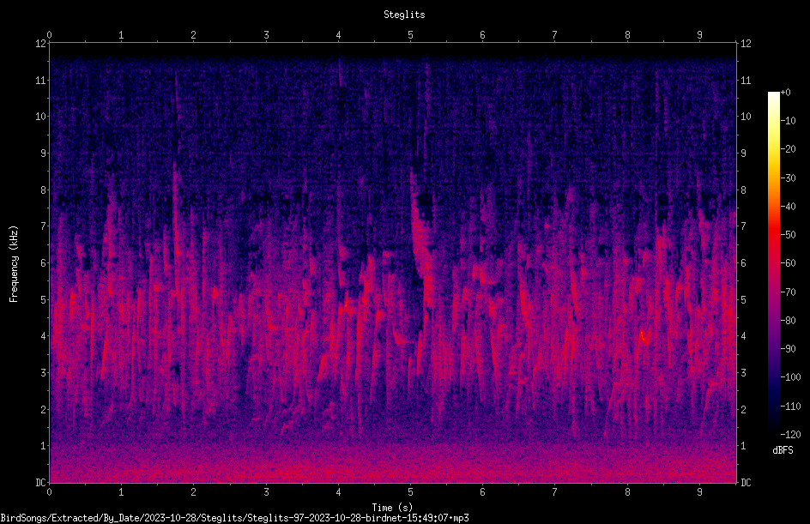Click the file path text at the bottom
The image size is (810, 524).
click(x=234, y=518)
